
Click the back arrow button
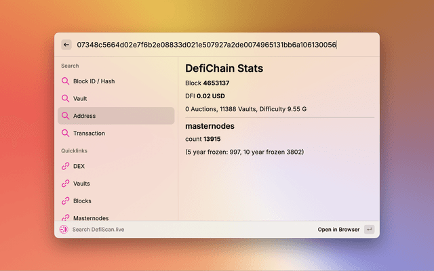[x=66, y=45]
